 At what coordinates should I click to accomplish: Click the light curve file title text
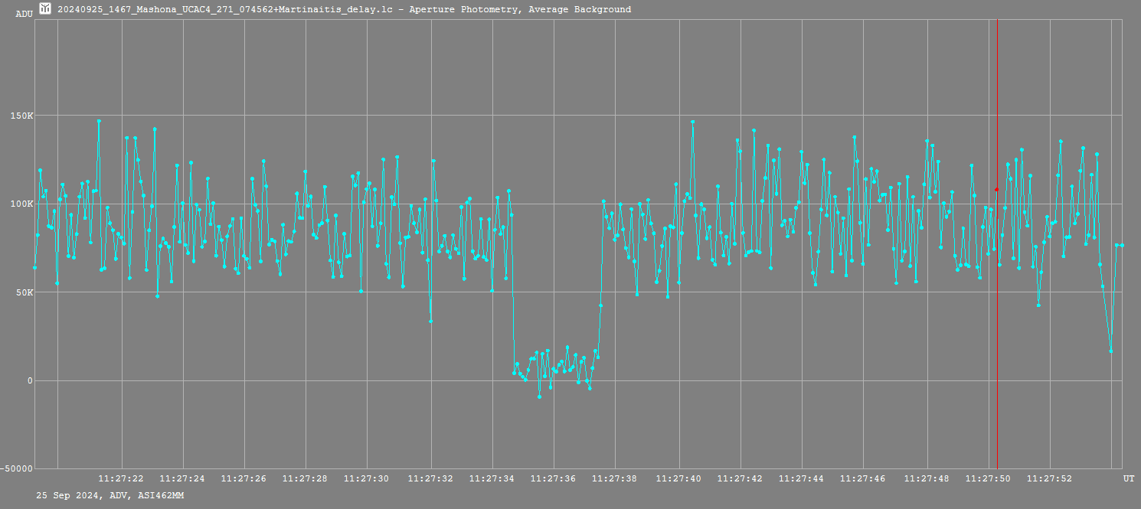pos(345,9)
